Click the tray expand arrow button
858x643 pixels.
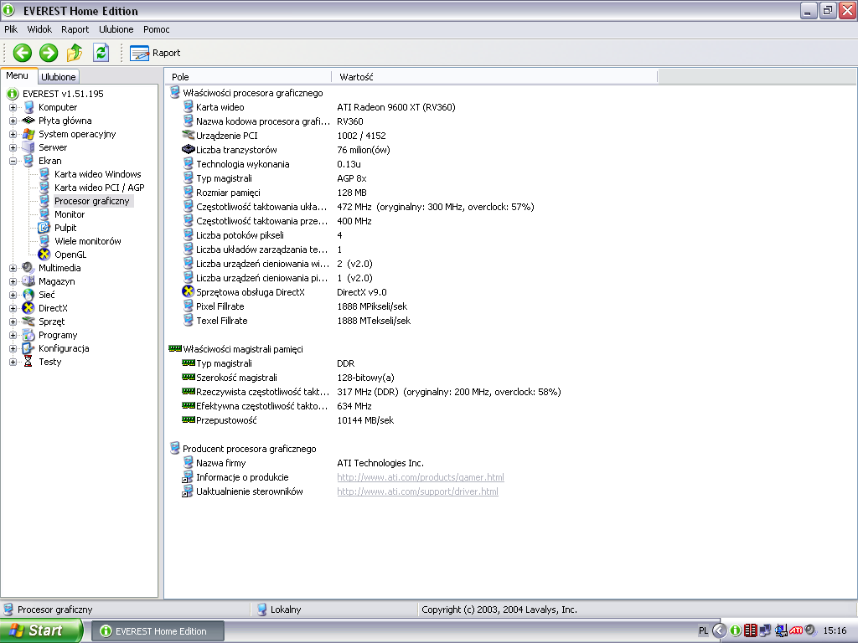click(719, 630)
